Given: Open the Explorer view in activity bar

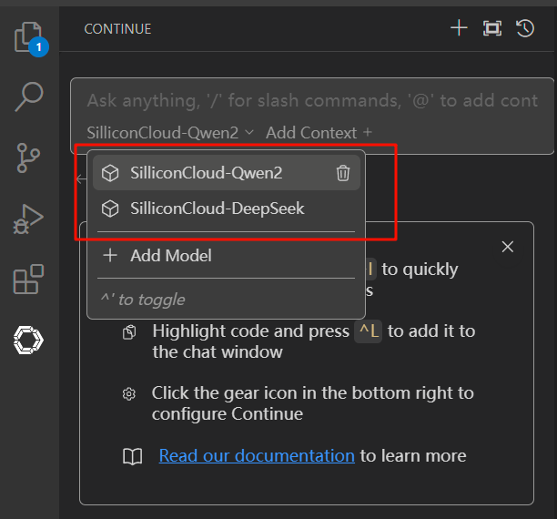Looking at the screenshot, I should tap(29, 38).
